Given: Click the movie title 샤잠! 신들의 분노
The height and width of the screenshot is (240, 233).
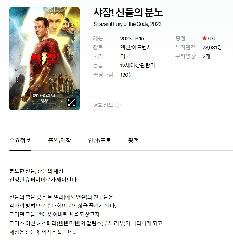Looking at the screenshot, I should pos(128,13).
